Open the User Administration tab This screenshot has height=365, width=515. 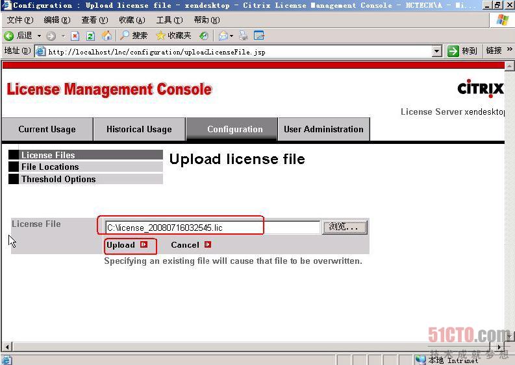(324, 129)
